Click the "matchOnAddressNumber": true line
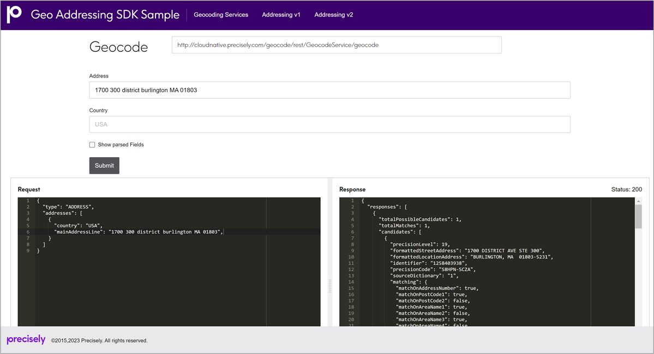 [x=437, y=288]
